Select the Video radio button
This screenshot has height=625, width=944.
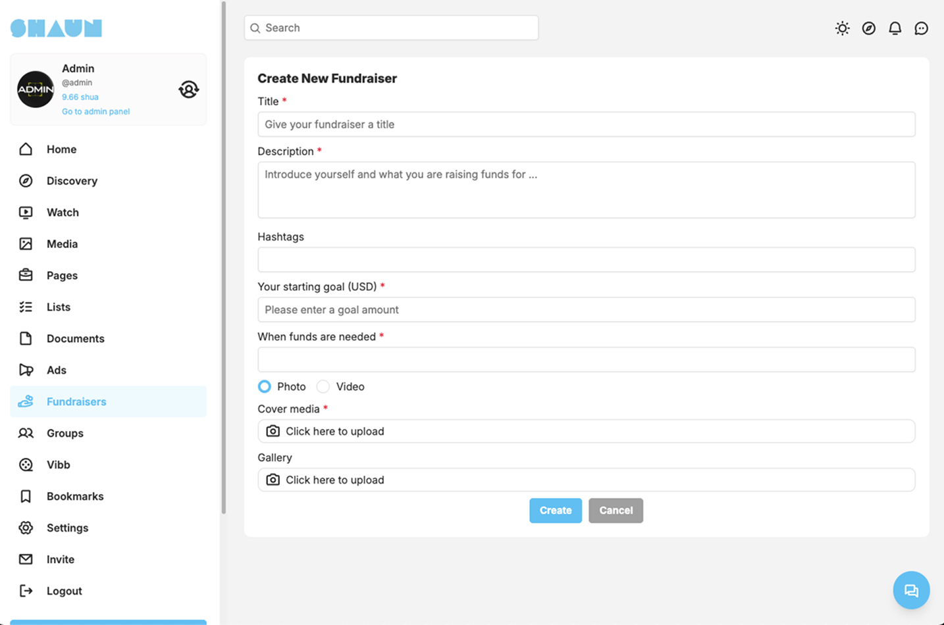coord(323,386)
